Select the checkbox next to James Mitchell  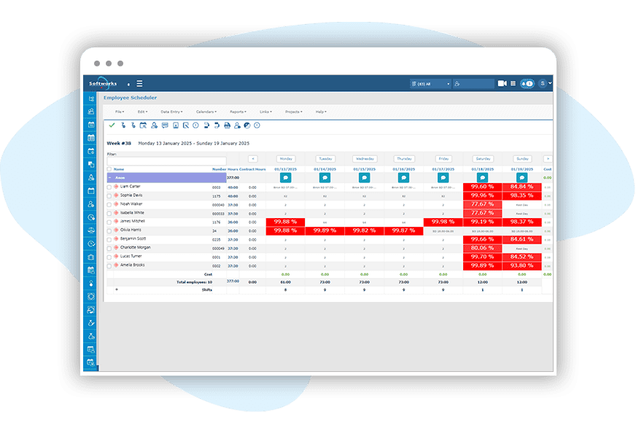coord(109,222)
